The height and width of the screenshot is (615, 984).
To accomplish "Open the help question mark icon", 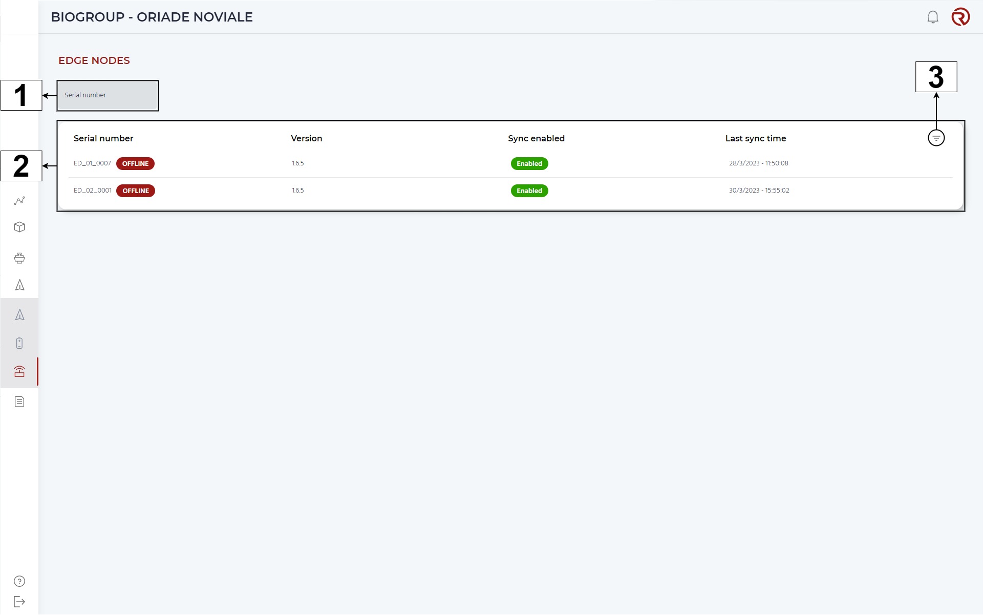I will click(19, 582).
